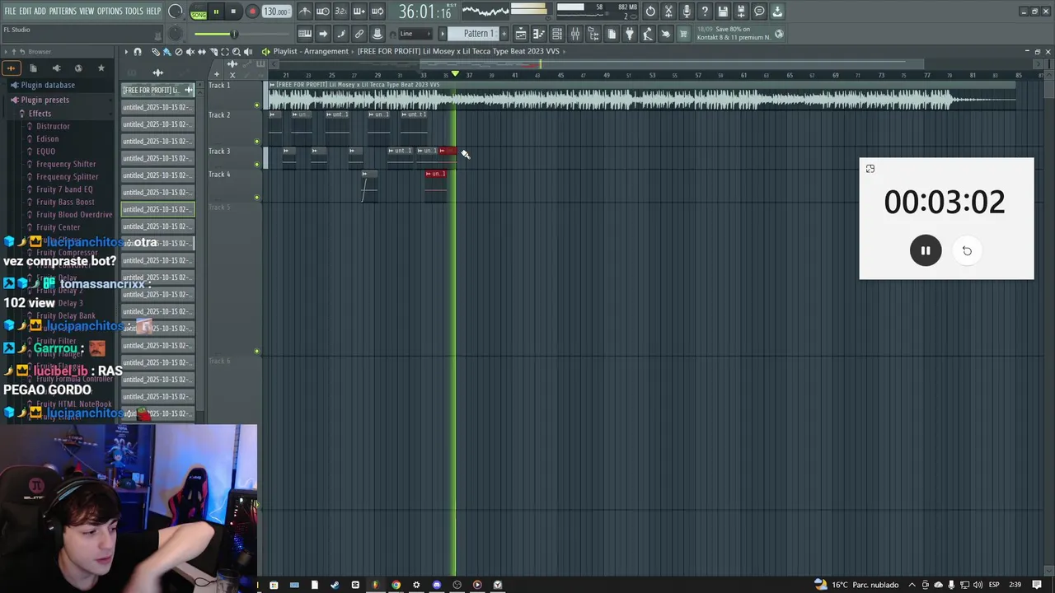Arm the record button
The image size is (1055, 593).
point(252,12)
